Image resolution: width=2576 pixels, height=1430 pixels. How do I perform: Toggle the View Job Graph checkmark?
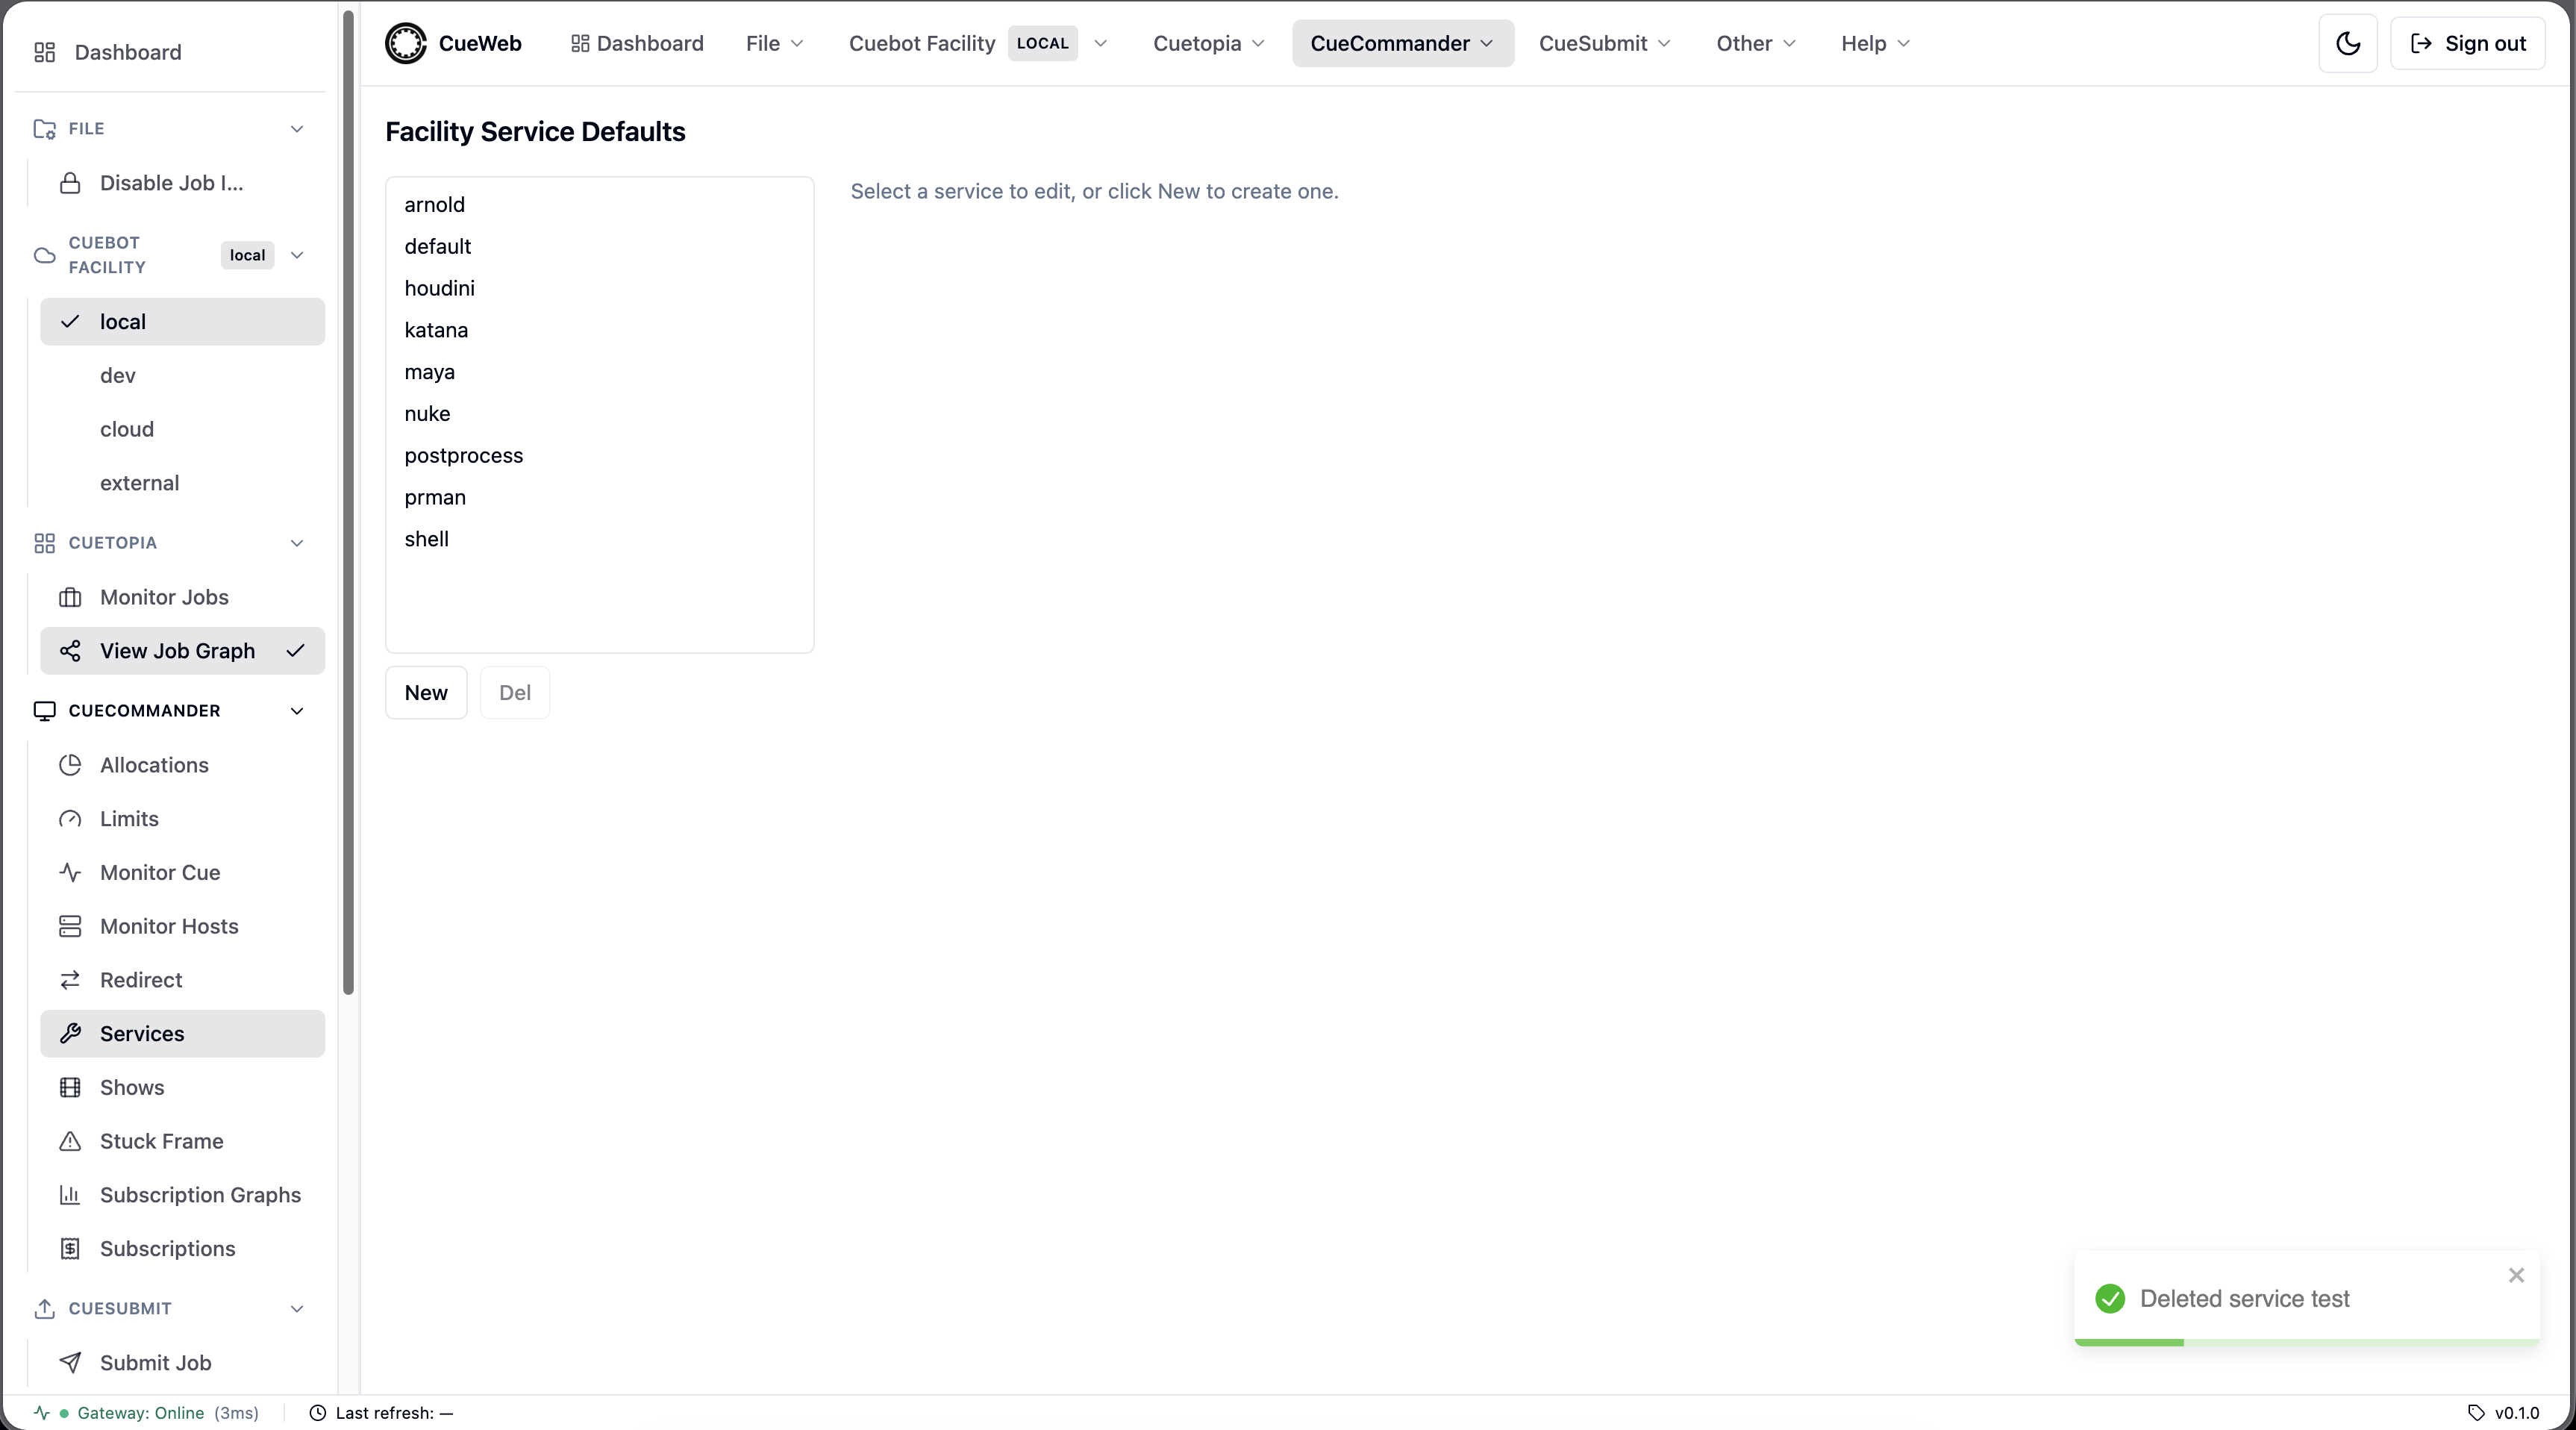295,651
